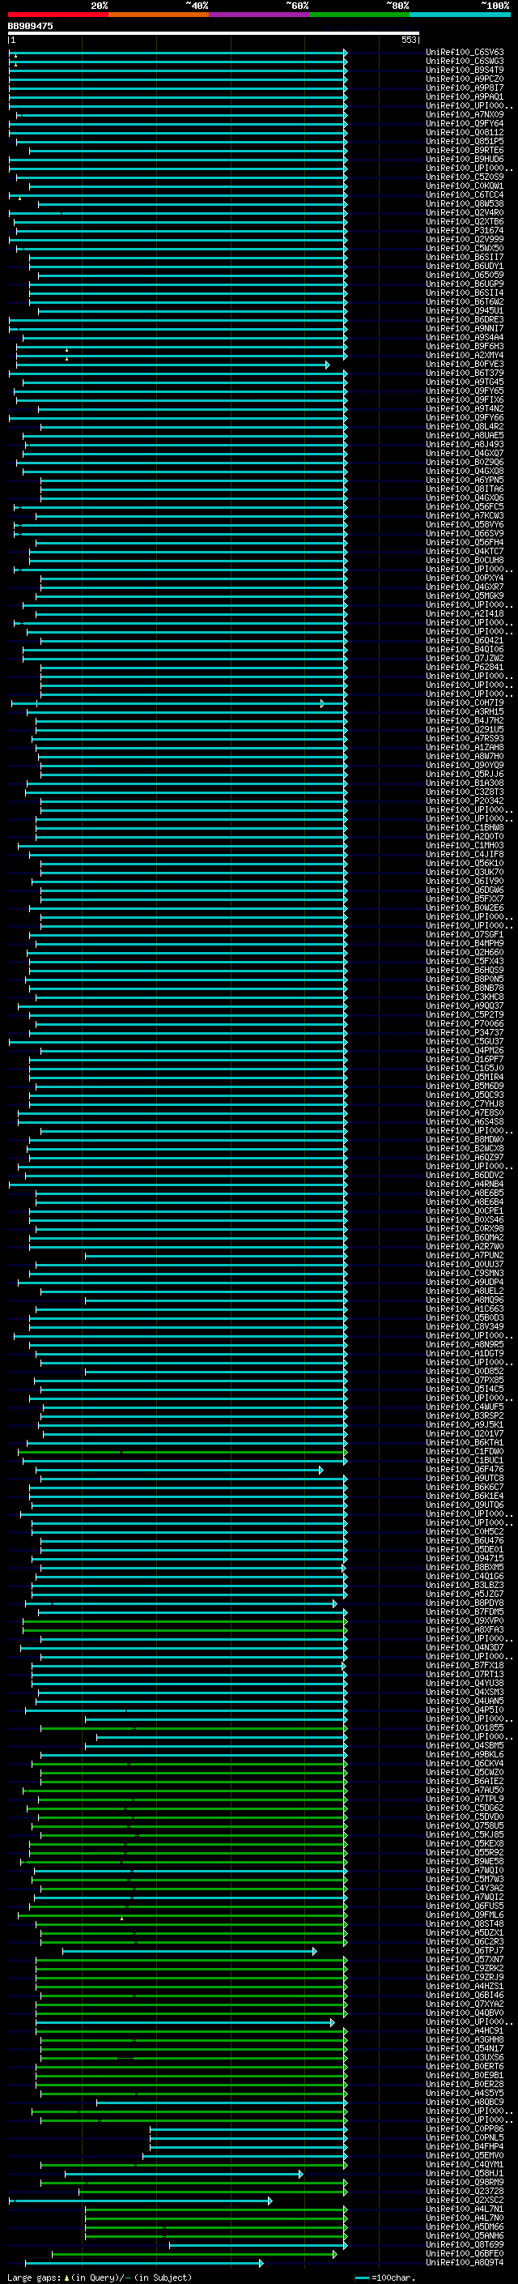Click the short alignment bar of UniRef100_Q6T699
This screenshot has width=518, height=2284.
pyautogui.click(x=257, y=2244)
